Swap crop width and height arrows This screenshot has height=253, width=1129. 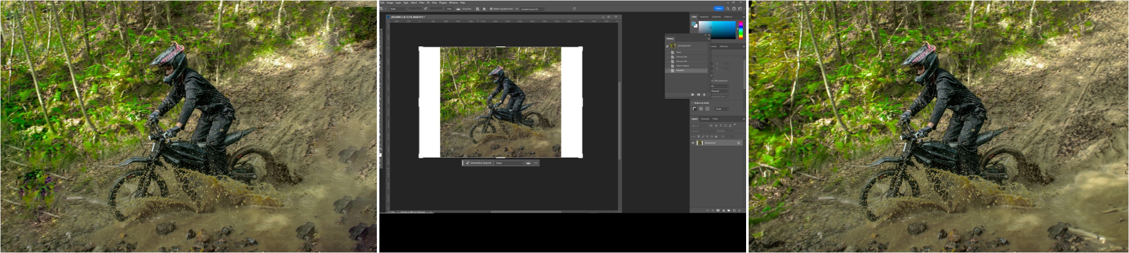click(x=425, y=9)
